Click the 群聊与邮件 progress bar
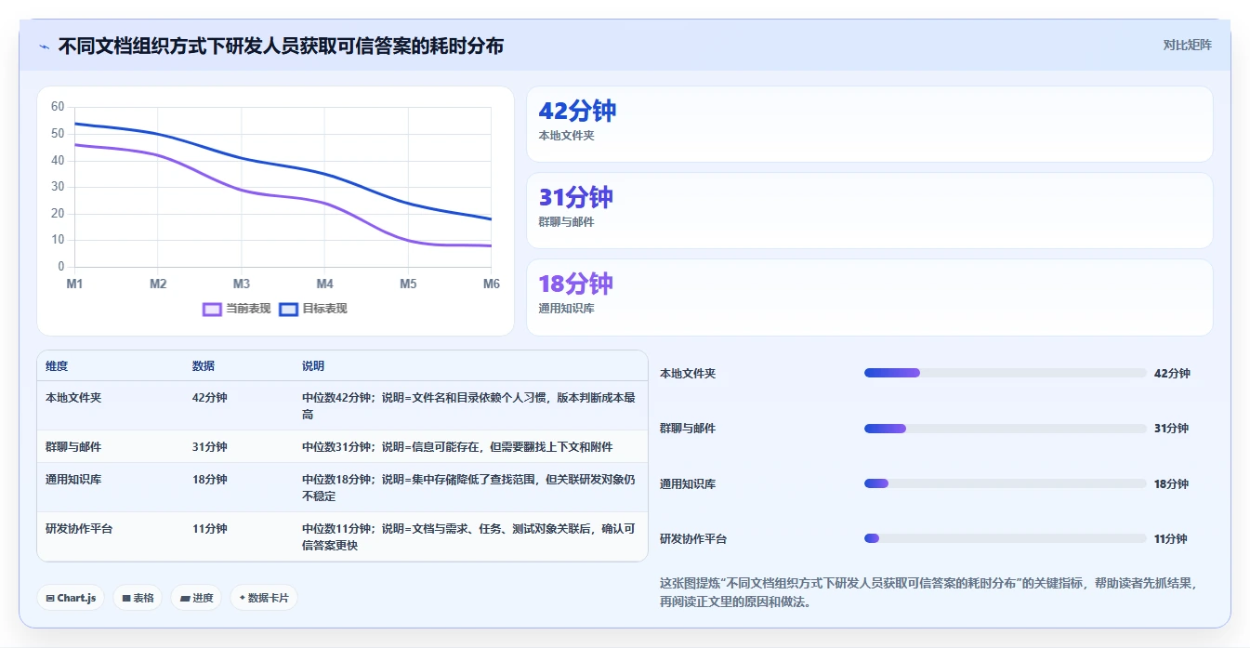This screenshot has height=648, width=1250. (x=1006, y=429)
